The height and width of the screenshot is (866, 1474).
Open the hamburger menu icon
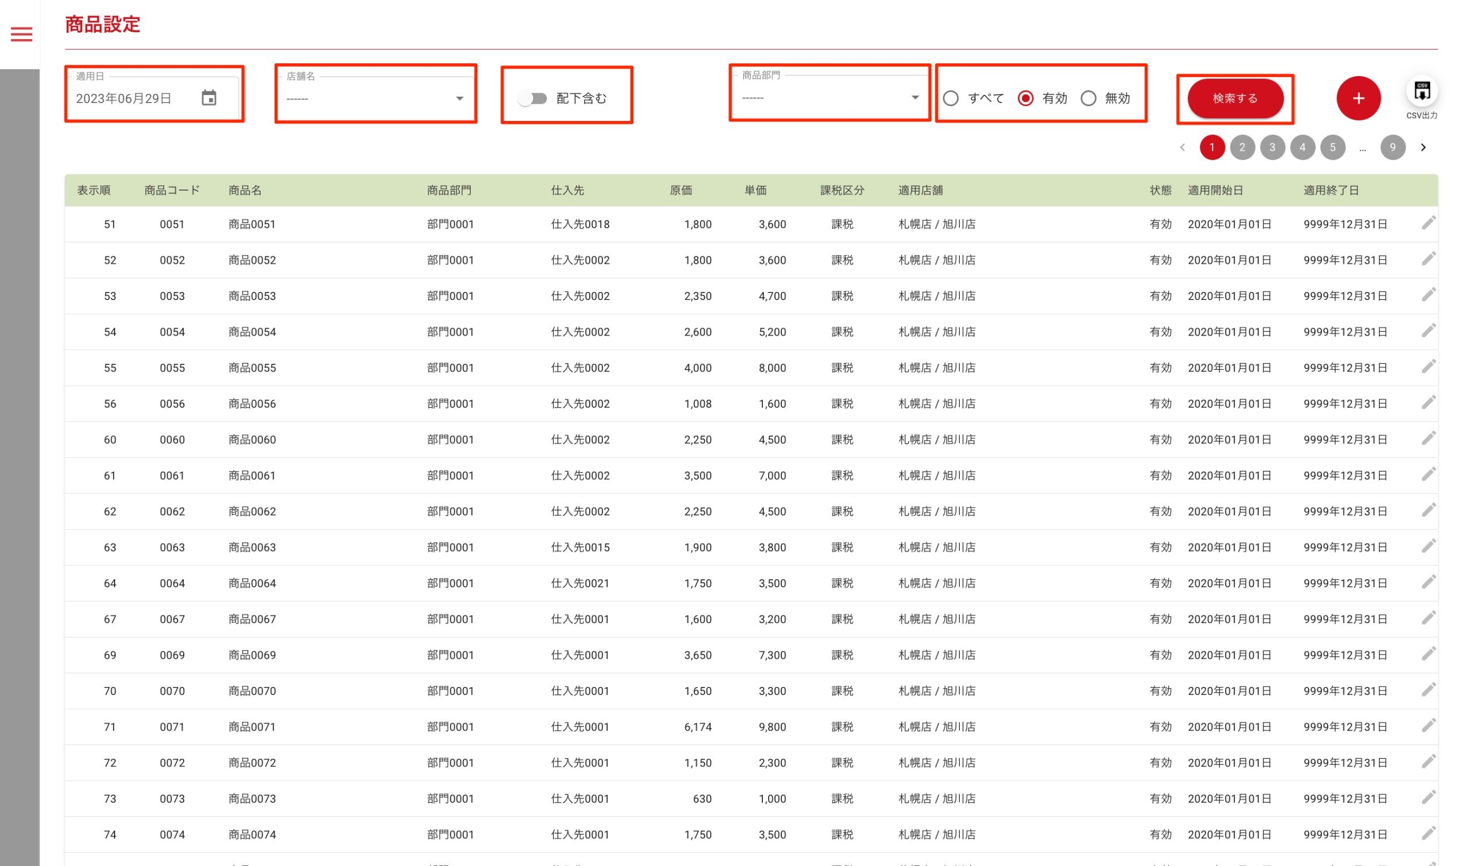coord(22,34)
